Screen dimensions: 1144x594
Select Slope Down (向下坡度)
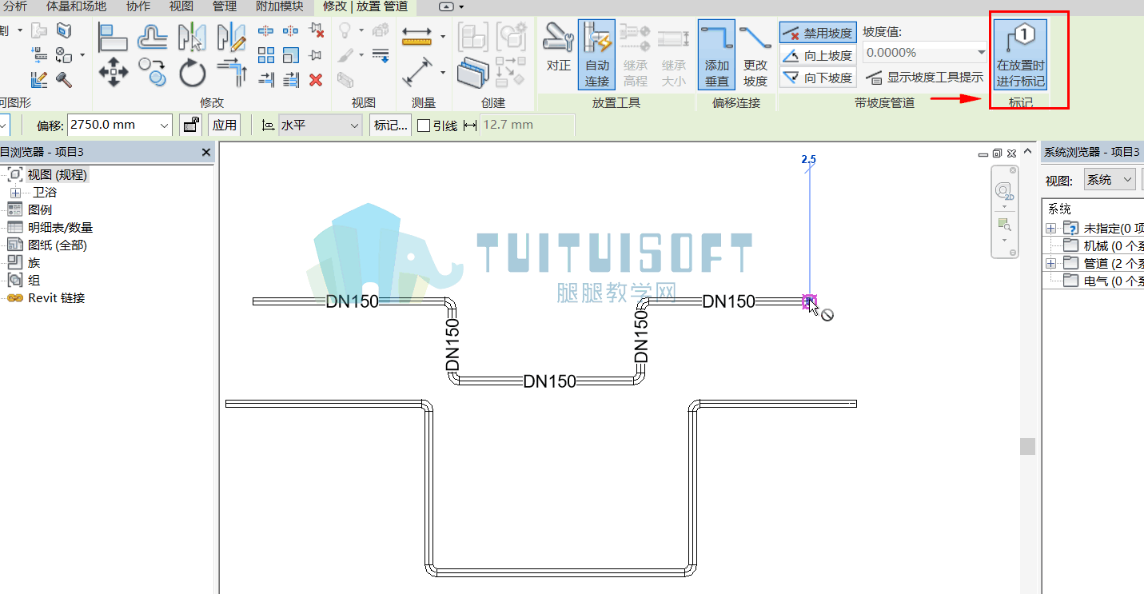click(x=818, y=78)
